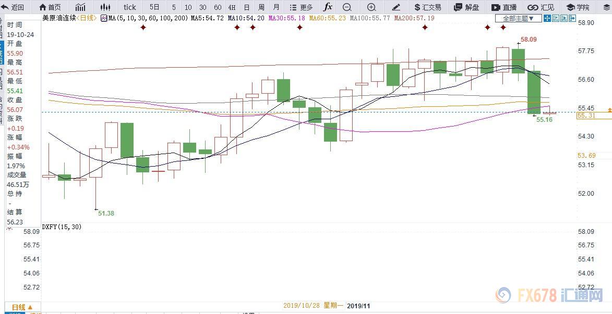
Task: Click the 成交量 46.51万 value
Action: click(x=18, y=185)
